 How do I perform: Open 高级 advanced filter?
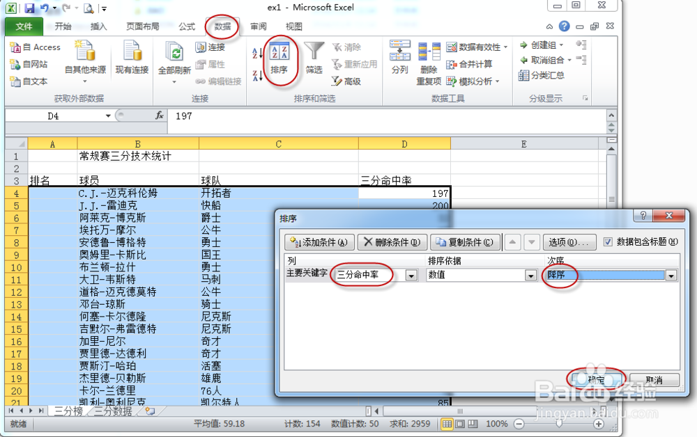pyautogui.click(x=346, y=81)
